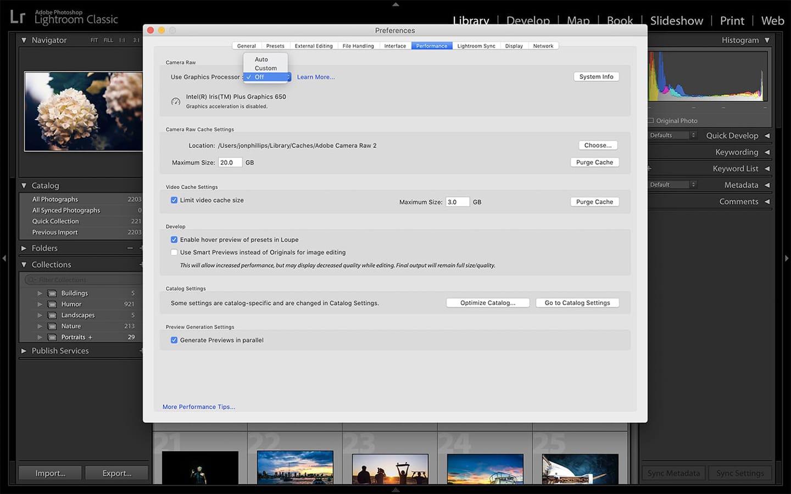The width and height of the screenshot is (791, 494).
Task: Click the Lr application logo
Action: click(18, 17)
